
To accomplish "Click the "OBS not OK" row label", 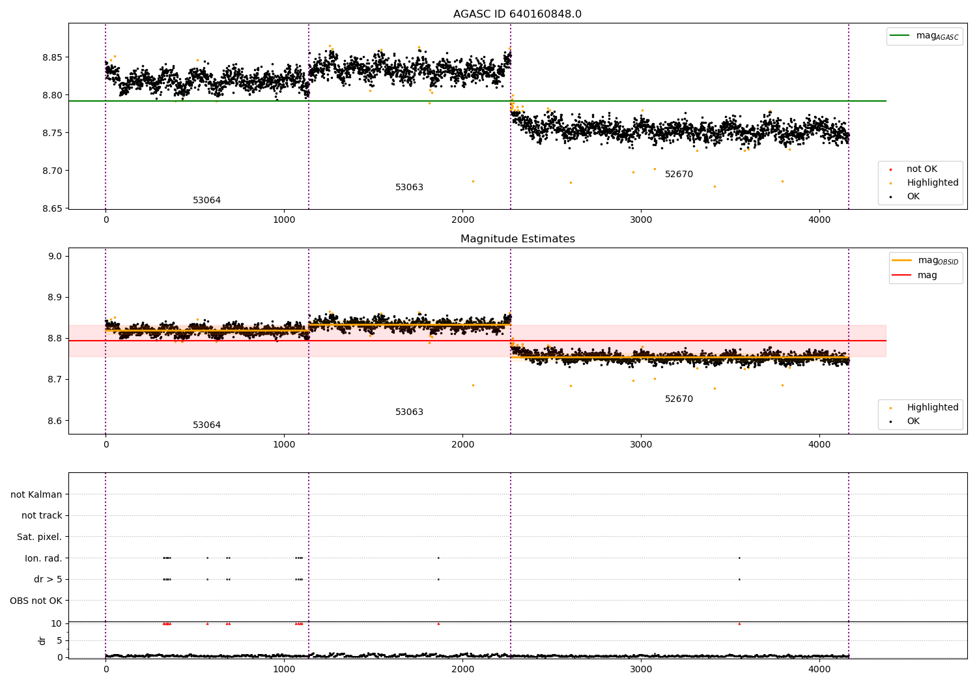I will pyautogui.click(x=36, y=601).
